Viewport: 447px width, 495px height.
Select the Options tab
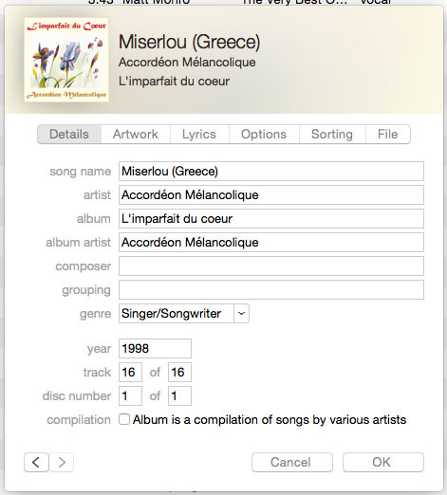264,134
